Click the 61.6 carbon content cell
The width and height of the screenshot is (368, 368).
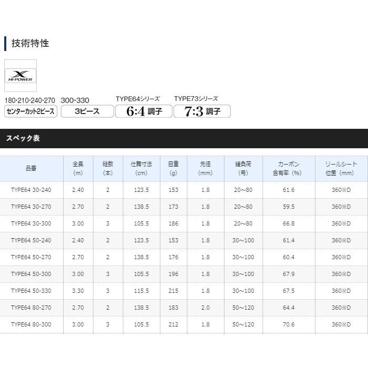[289, 190]
